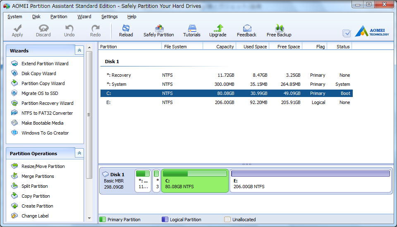Click the Unallocated legend swatch
The height and width of the screenshot is (227, 397).
tap(227, 220)
